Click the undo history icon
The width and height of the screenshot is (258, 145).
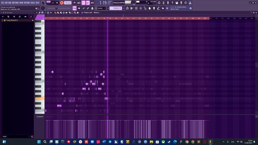click(159, 3)
